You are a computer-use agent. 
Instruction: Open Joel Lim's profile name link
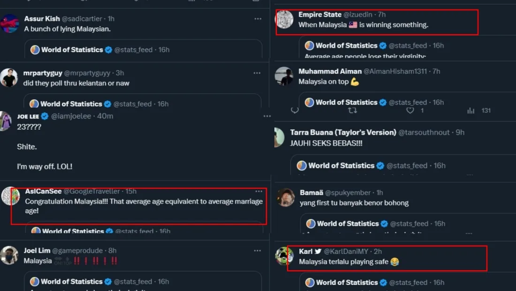click(x=37, y=251)
